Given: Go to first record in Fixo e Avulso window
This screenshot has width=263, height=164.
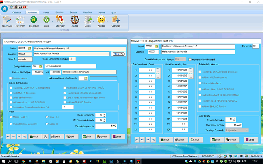Looking at the screenshot, I should (x=8, y=137).
